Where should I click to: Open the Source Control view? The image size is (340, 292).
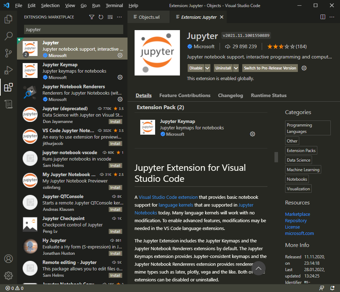pos(8,53)
